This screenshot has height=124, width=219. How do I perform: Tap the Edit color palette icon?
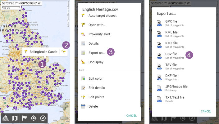(x=83, y=78)
